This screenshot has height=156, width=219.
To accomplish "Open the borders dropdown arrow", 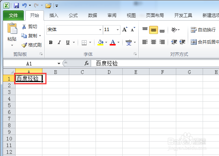I will 90,42.
